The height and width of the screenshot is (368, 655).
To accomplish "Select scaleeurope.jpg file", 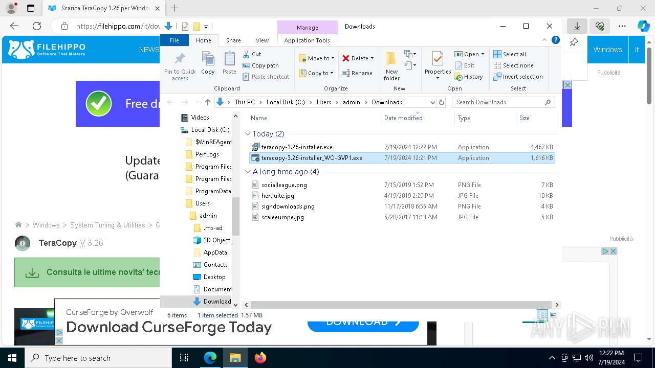I will coord(282,217).
